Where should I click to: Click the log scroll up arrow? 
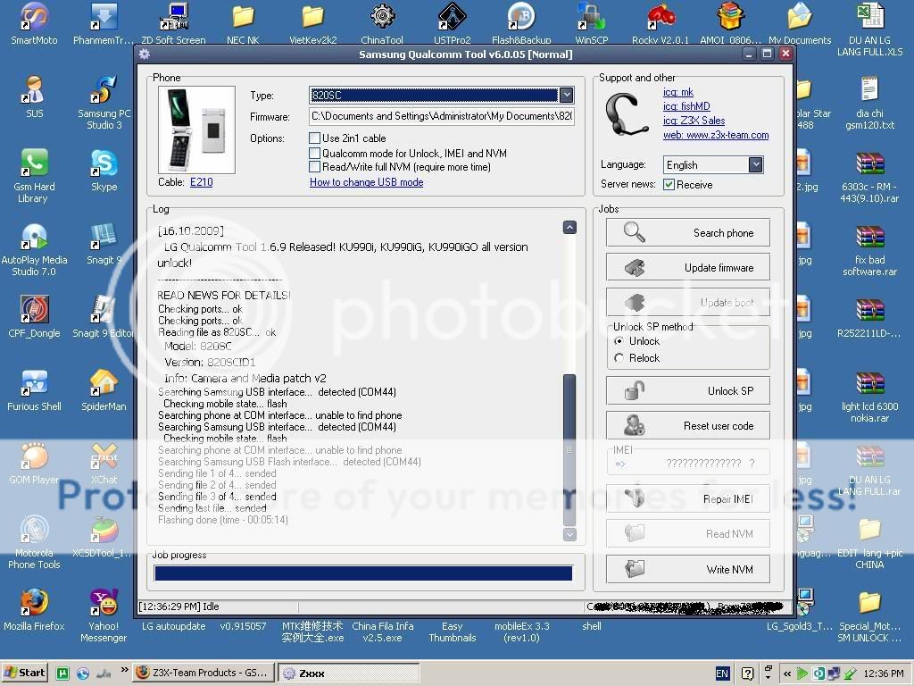569,228
